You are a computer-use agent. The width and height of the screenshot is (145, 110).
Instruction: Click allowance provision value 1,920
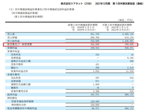pos(96,85)
